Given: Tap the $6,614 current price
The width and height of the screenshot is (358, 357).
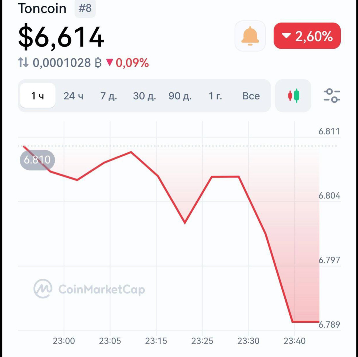Looking at the screenshot, I should coord(61,37).
